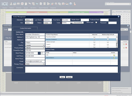Click the blue globe help icon in the toolbar
Image resolution: width=132 pixels, height=96 pixels.
click(x=70, y=4)
